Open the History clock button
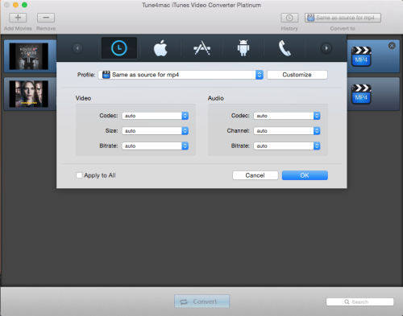 (289, 18)
